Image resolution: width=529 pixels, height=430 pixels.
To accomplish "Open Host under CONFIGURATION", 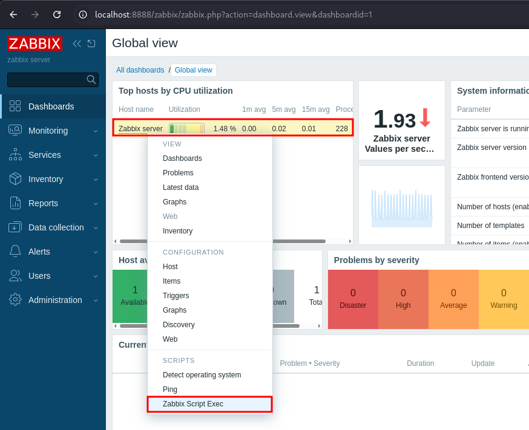I will point(210,267).
